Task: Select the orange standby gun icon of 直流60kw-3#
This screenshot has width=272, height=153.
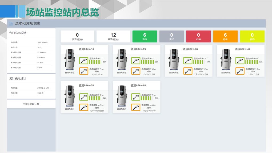Action: coord(188,71)
